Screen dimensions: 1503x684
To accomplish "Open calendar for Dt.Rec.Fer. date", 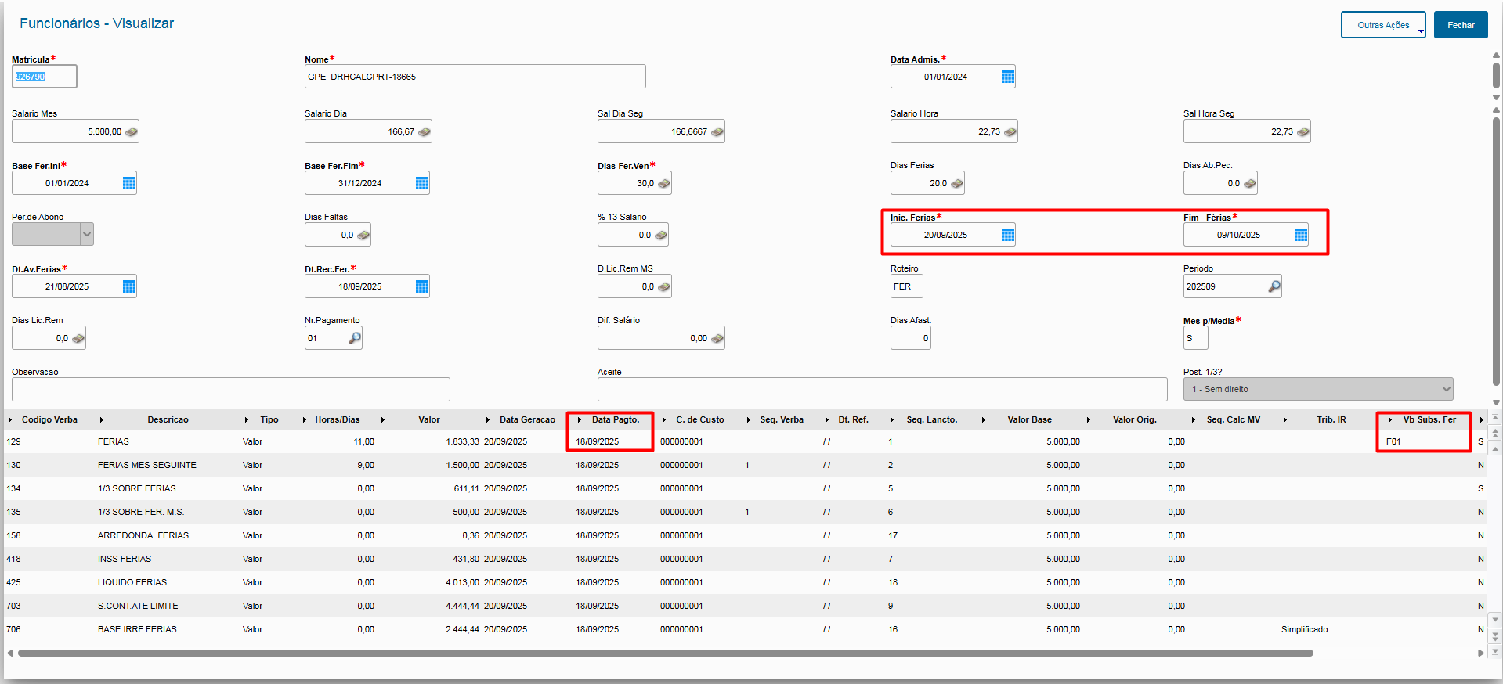I will point(422,286).
